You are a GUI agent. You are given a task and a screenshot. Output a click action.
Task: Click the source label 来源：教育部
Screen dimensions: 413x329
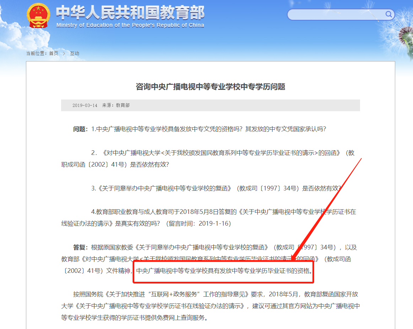tap(116, 105)
